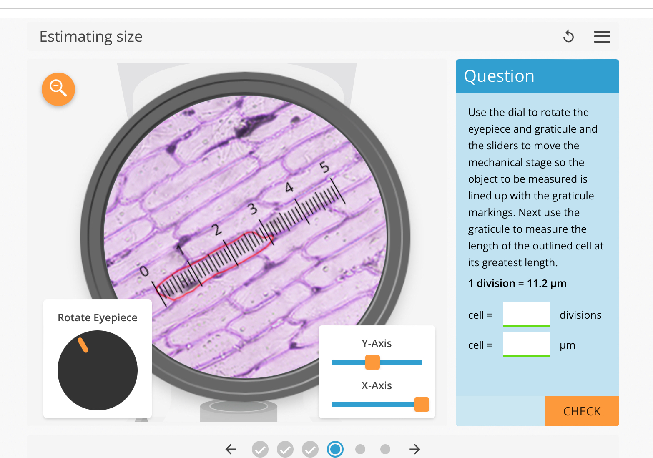Click the Estimating size title

(x=91, y=37)
